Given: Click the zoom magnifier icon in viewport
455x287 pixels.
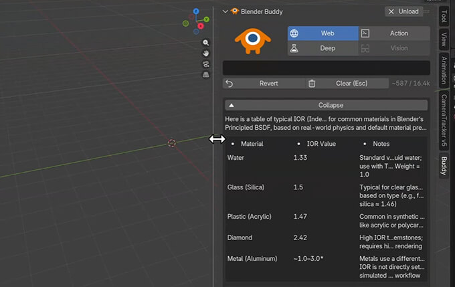Looking at the screenshot, I should pos(206,42).
